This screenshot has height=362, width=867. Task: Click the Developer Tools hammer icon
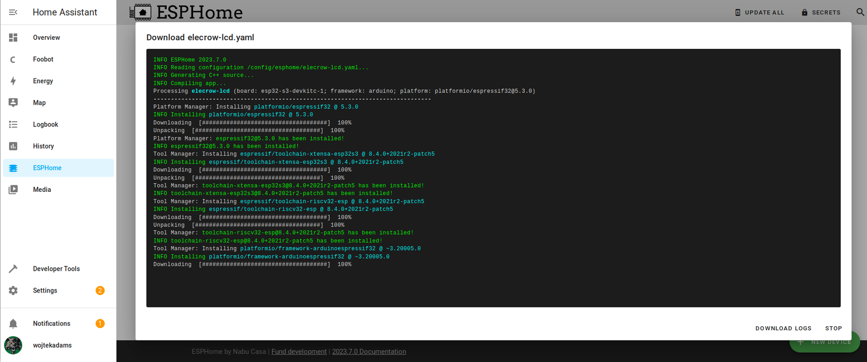click(x=13, y=269)
